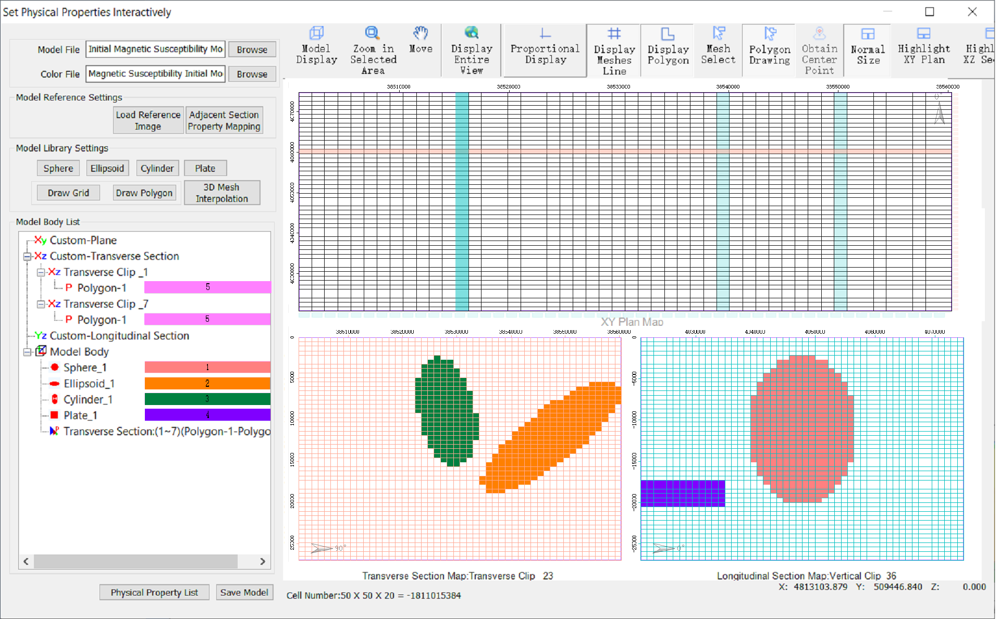Collapse the Transverse Clip _1 node
This screenshot has width=1000, height=619.
coord(41,272)
